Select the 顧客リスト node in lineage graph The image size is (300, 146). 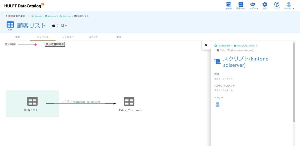pos(32,103)
